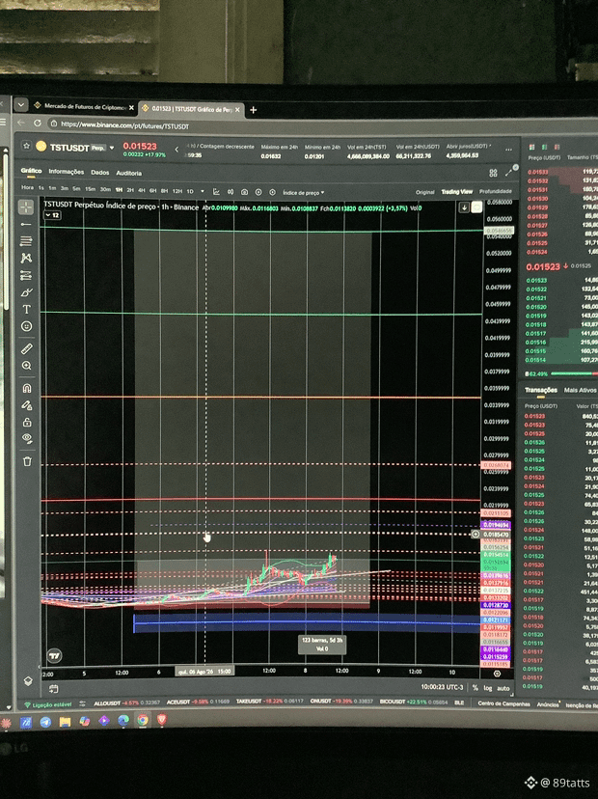
Task: Open the three-dots menu in the header
Action: [508, 150]
